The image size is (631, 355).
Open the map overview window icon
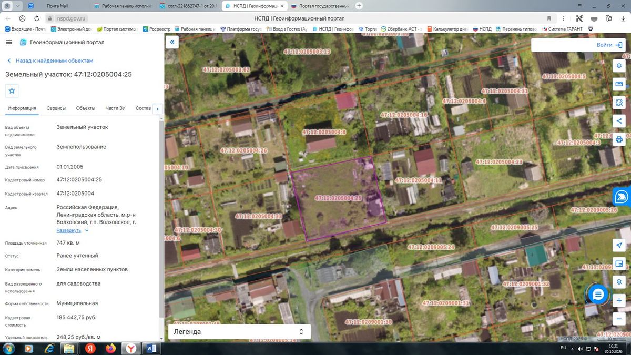[619, 264]
